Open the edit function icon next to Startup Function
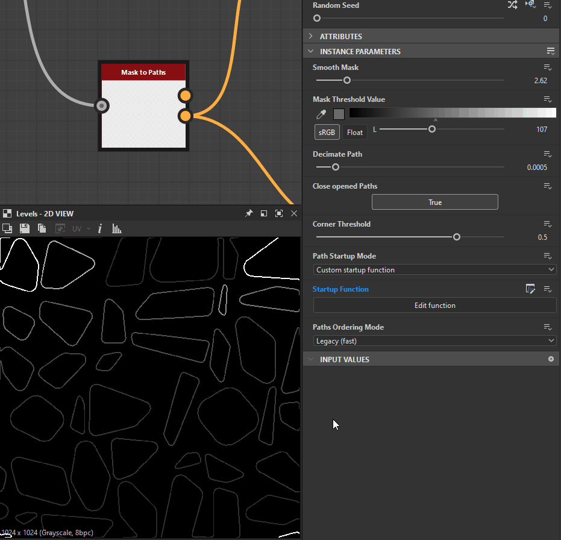Screen dimensions: 561x540 pyautogui.click(x=530, y=289)
